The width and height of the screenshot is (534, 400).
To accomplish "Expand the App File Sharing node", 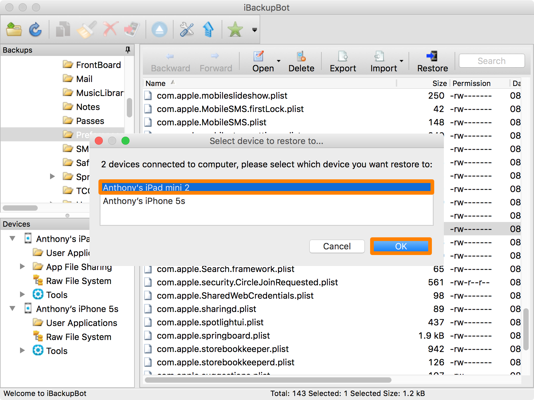I will pyautogui.click(x=22, y=266).
